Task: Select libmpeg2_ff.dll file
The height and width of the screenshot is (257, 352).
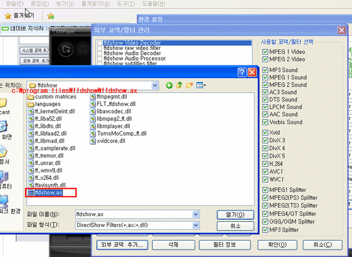Action: (x=111, y=119)
